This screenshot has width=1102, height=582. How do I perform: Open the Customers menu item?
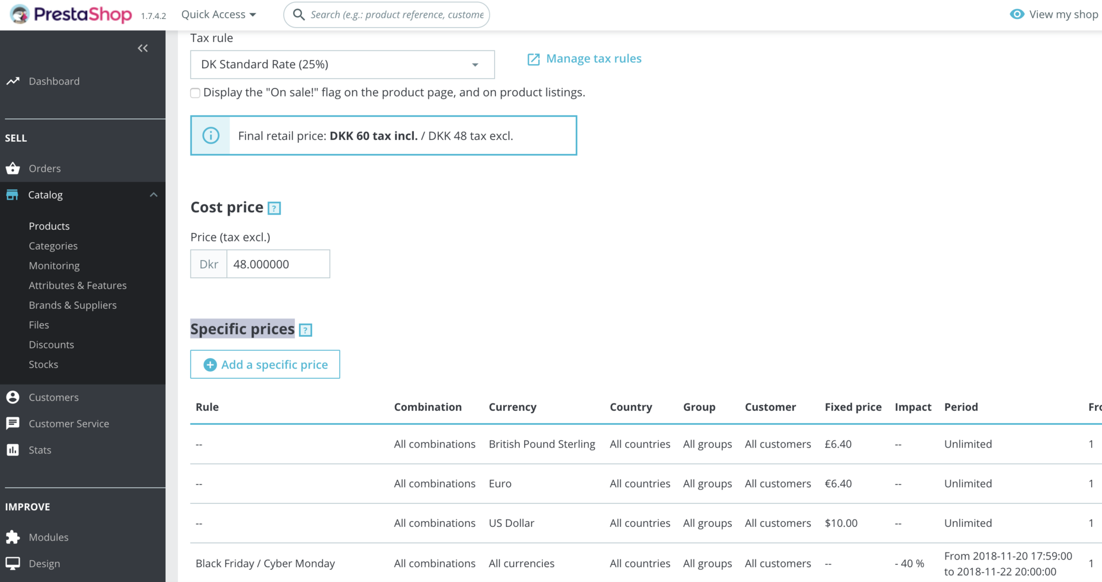coord(54,397)
